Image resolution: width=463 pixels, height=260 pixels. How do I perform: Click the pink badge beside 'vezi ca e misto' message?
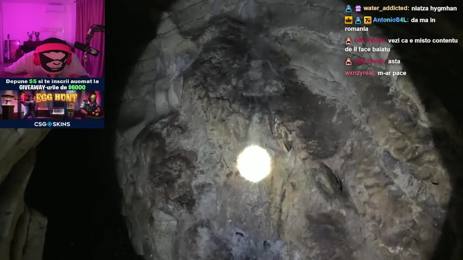point(348,41)
